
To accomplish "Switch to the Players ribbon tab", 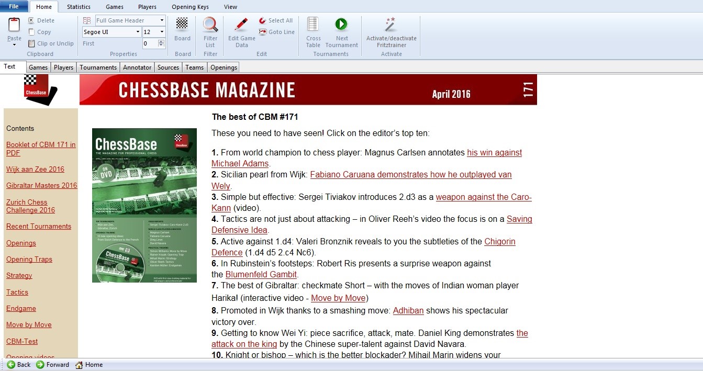I will pos(147,7).
